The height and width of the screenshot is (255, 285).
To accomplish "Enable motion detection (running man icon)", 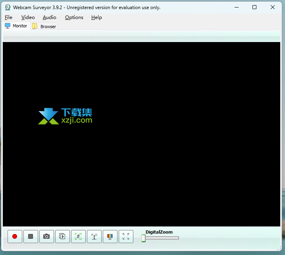I will click(78, 236).
